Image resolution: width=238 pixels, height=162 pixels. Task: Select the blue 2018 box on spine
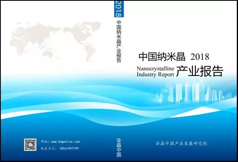pyautogui.click(x=119, y=9)
